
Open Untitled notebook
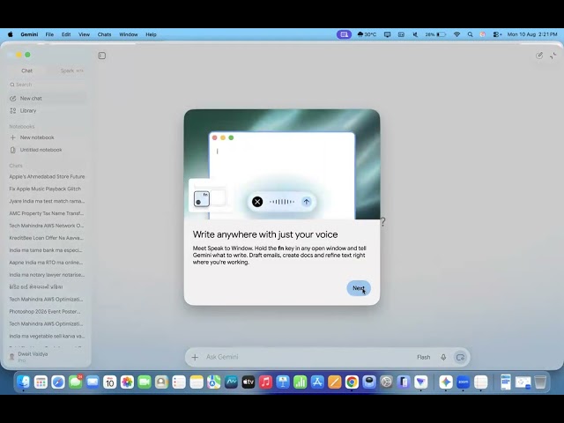(x=47, y=150)
